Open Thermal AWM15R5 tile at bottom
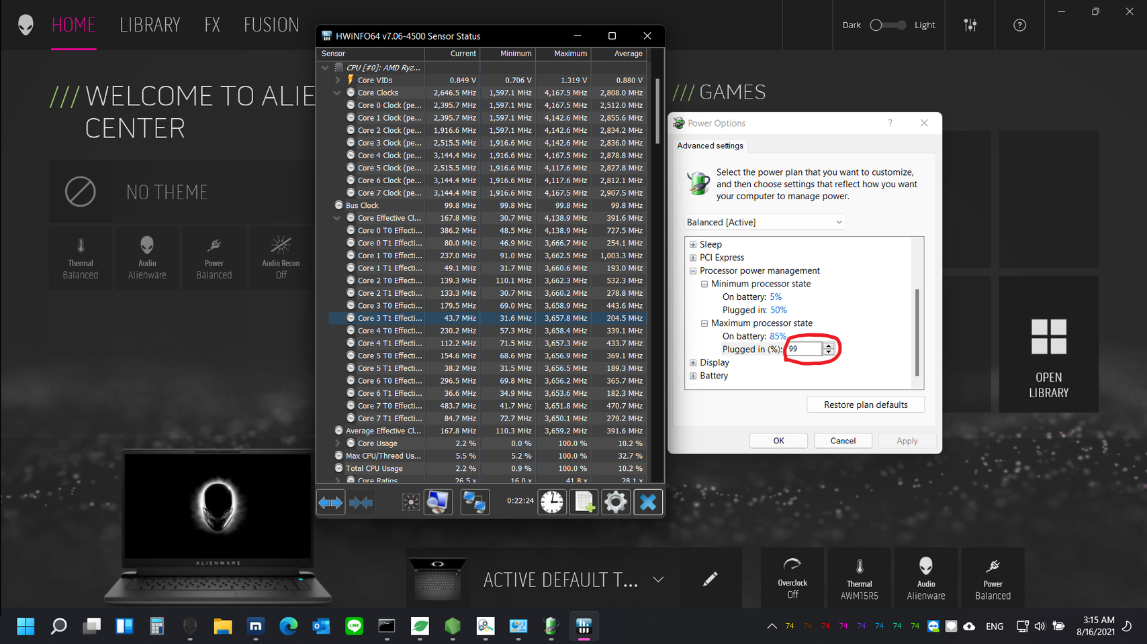Image resolution: width=1147 pixels, height=644 pixels. click(x=860, y=578)
